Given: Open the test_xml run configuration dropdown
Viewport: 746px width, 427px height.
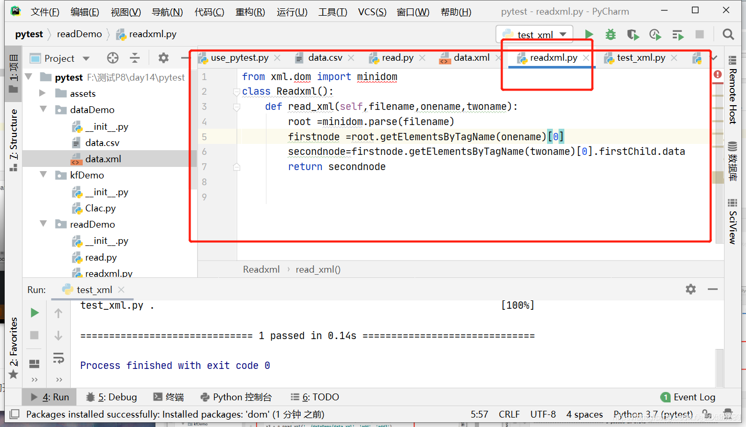Looking at the screenshot, I should point(535,35).
